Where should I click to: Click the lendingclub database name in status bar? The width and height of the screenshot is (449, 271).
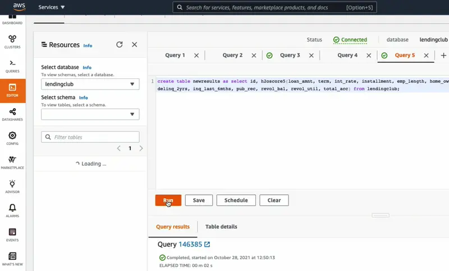433,40
